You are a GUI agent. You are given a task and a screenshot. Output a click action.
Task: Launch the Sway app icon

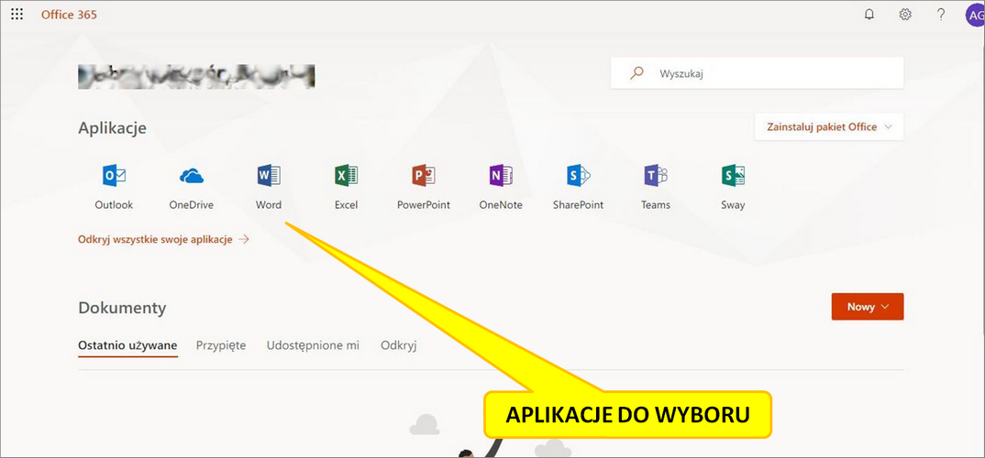pyautogui.click(x=733, y=176)
